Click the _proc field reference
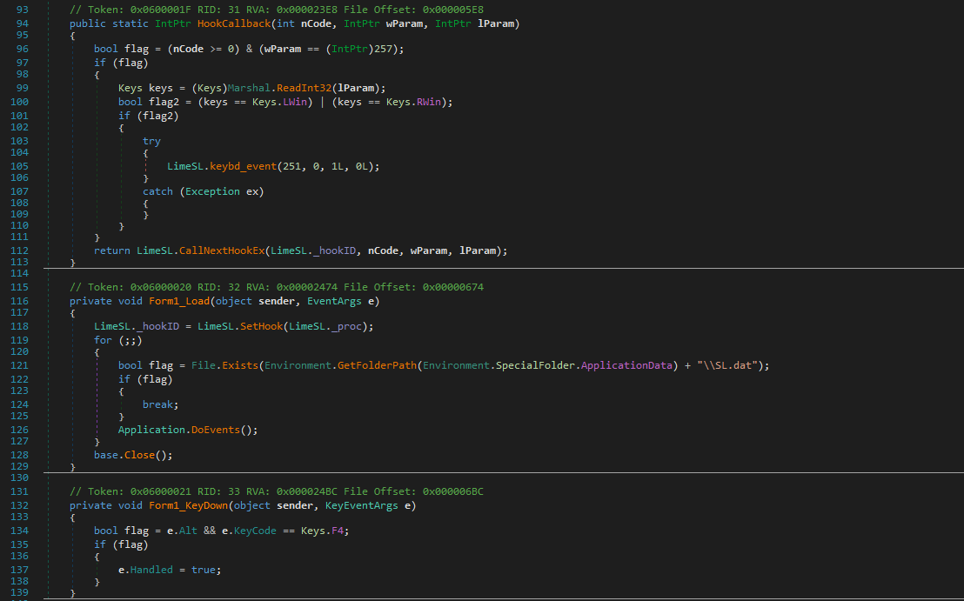The height and width of the screenshot is (601, 964). (x=358, y=326)
